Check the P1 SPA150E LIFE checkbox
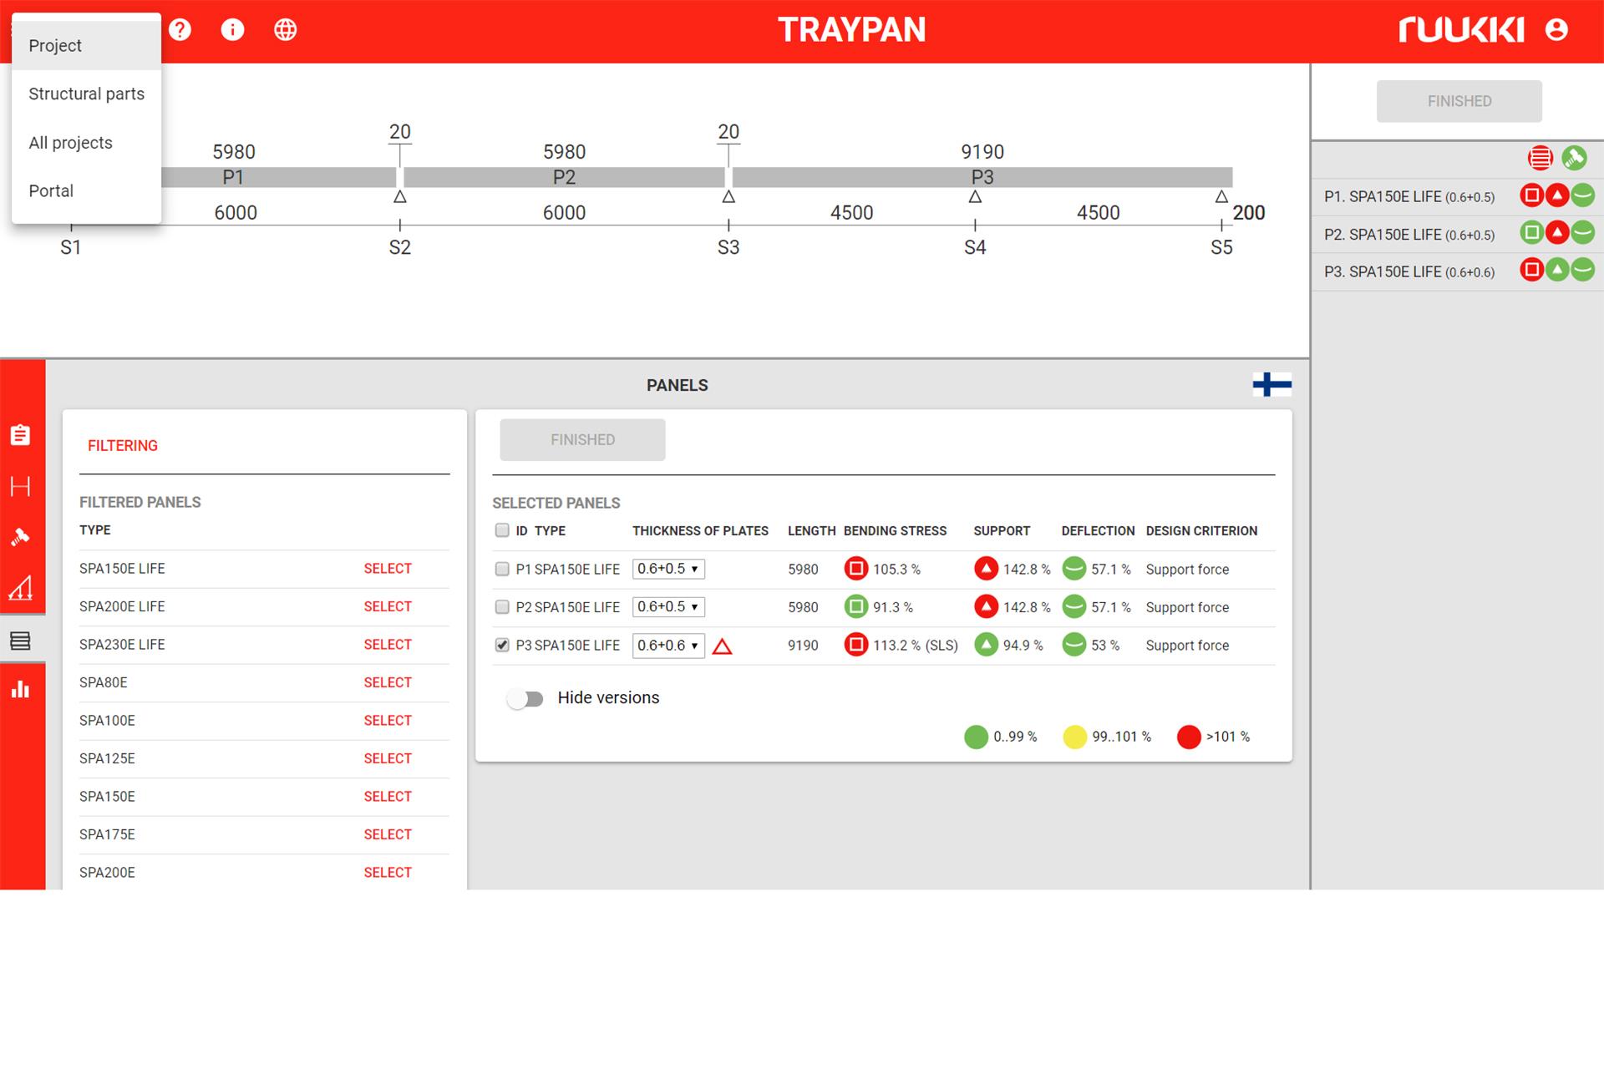Viewport: 1604px width, 1069px height. (x=502, y=569)
